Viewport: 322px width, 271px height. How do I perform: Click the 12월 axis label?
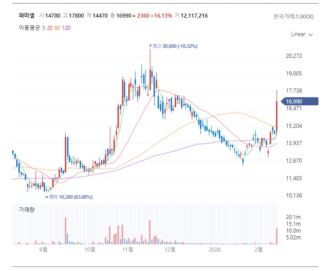pos(170,249)
